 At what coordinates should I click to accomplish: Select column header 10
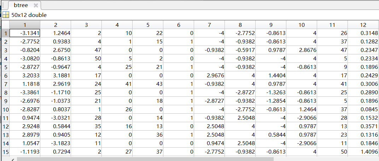tap(302, 25)
